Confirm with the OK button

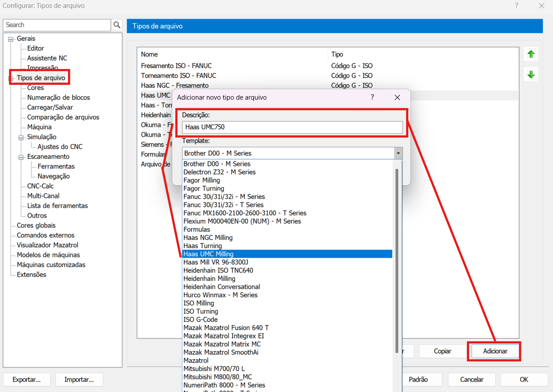(x=524, y=380)
